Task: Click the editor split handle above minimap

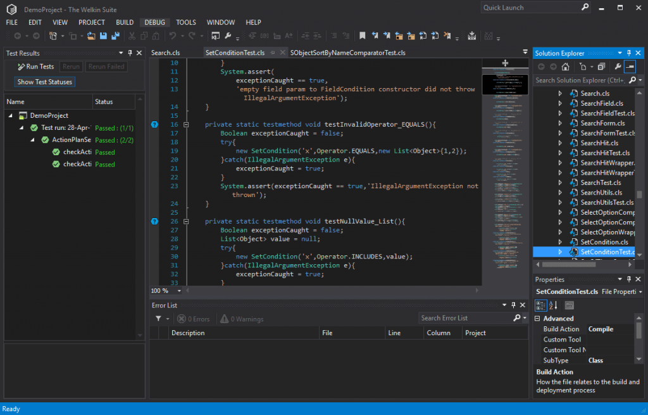Action: point(505,63)
